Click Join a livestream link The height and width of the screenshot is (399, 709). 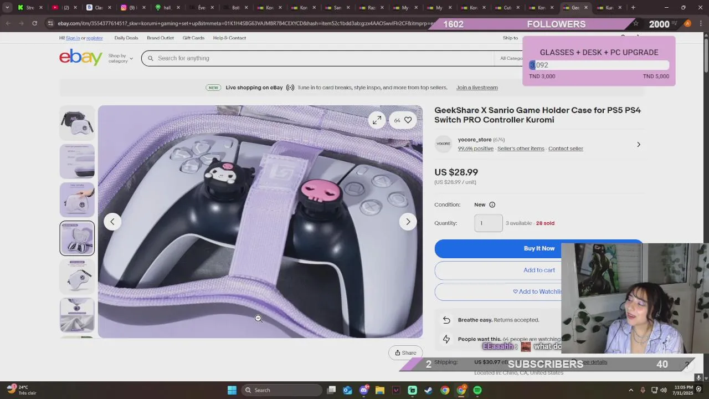tap(477, 88)
